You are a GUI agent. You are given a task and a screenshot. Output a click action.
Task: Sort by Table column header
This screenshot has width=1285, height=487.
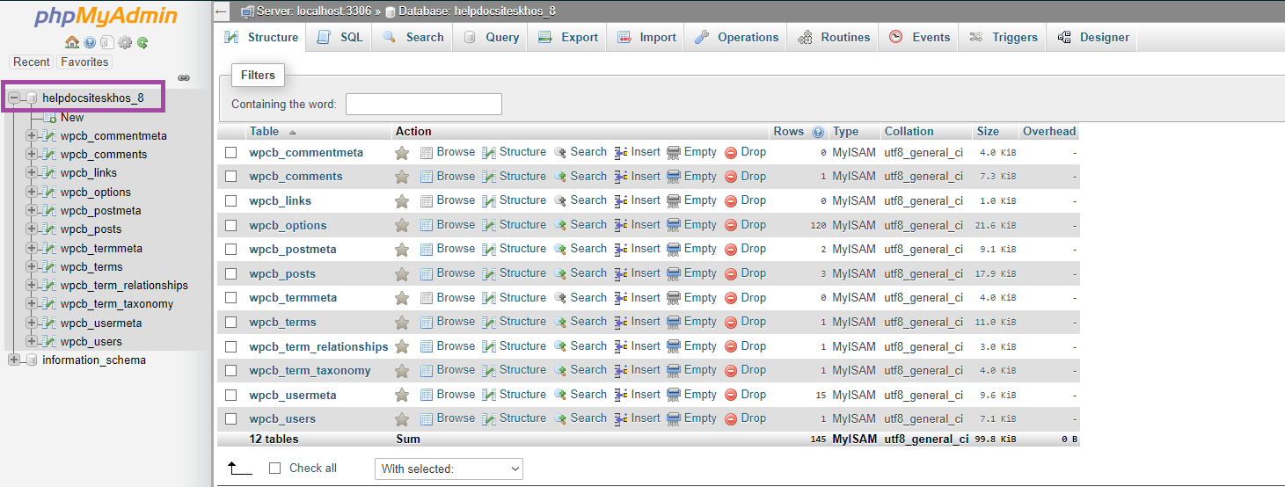click(264, 132)
